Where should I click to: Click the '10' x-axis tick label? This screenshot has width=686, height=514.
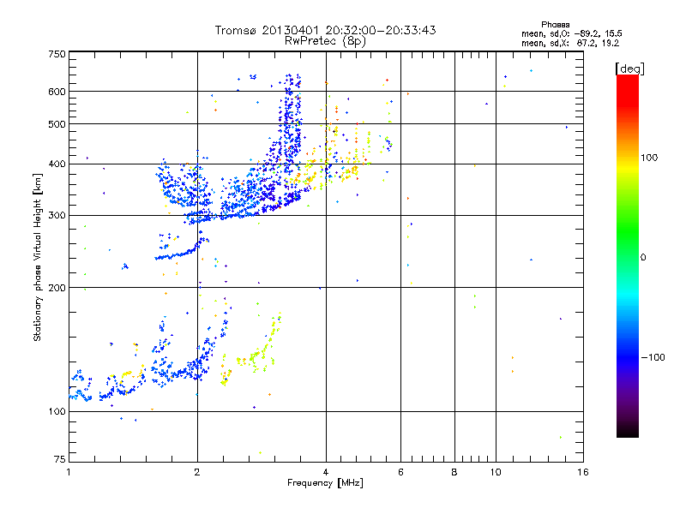tap(496, 472)
